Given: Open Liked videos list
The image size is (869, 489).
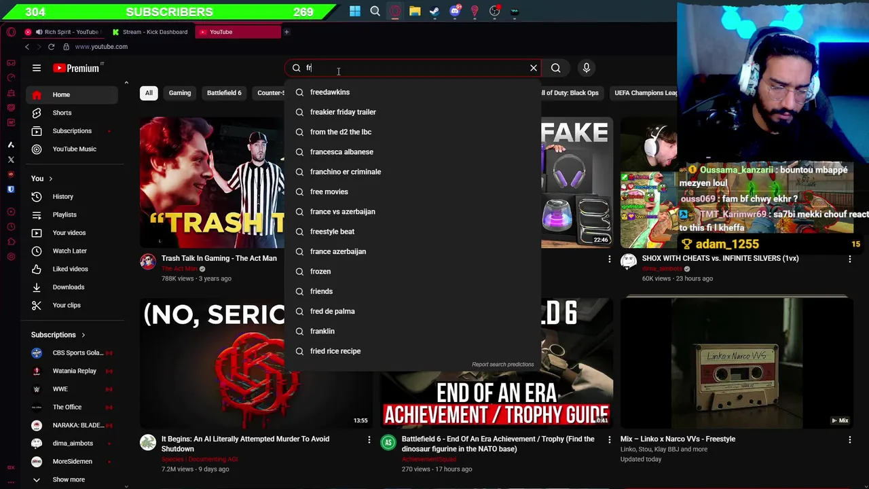Looking at the screenshot, I should pyautogui.click(x=72, y=269).
